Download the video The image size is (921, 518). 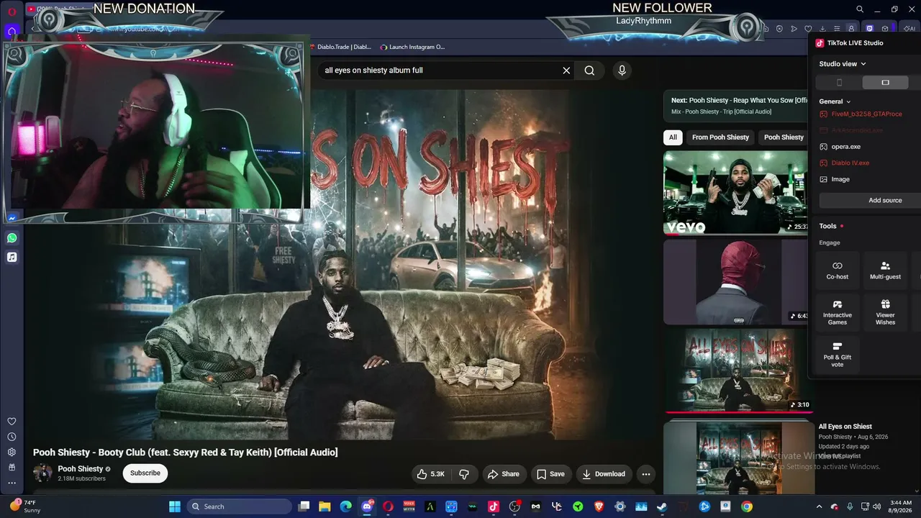coord(604,474)
